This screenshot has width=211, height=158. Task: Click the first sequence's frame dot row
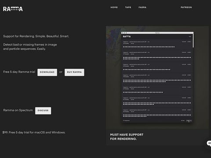click(x=149, y=47)
